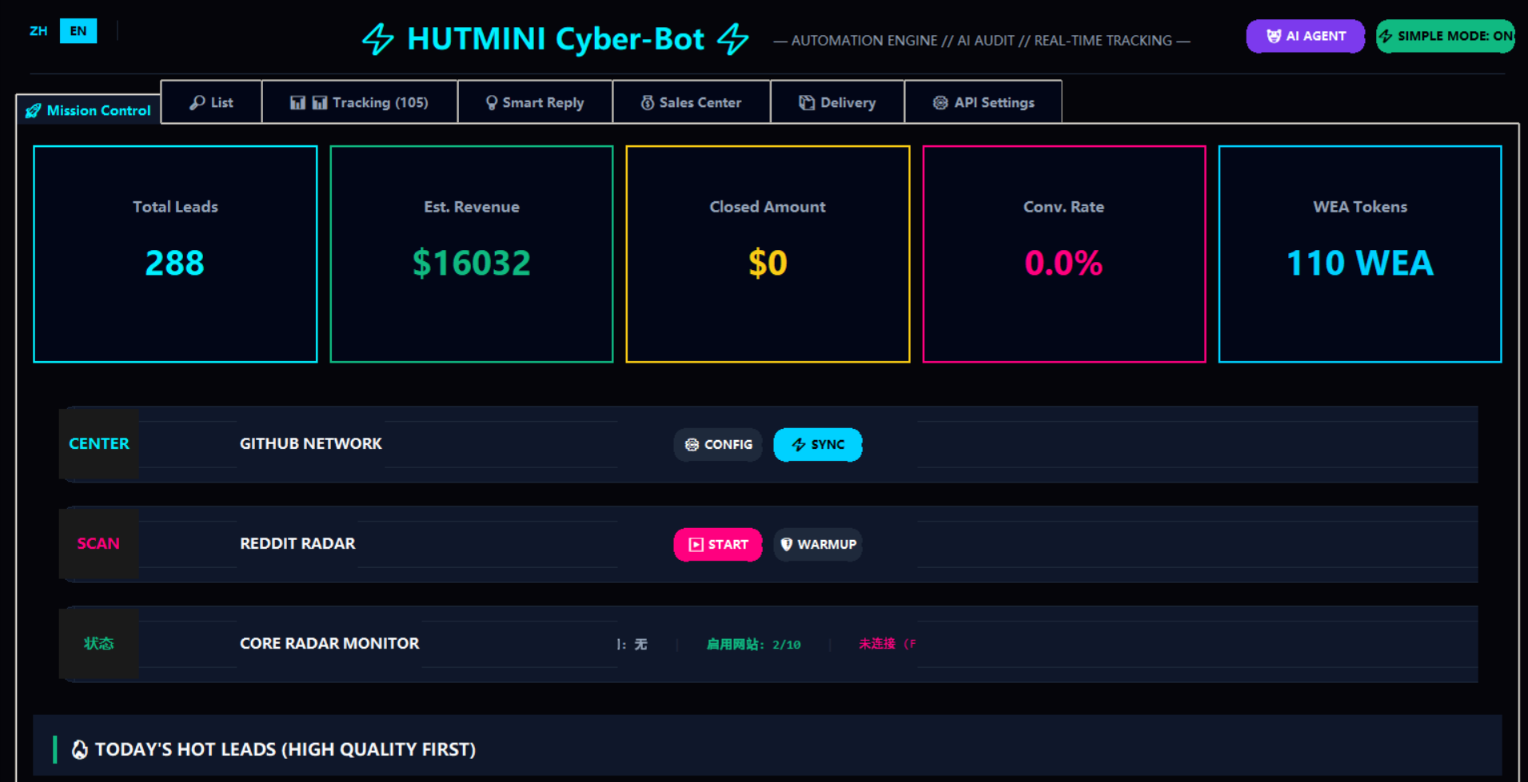Switch language to ZH
The height and width of the screenshot is (782, 1528).
pos(38,31)
